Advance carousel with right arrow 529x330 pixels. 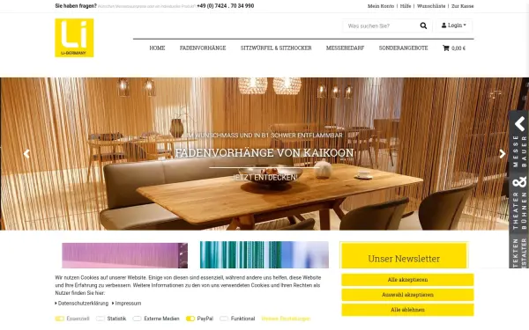pos(503,154)
